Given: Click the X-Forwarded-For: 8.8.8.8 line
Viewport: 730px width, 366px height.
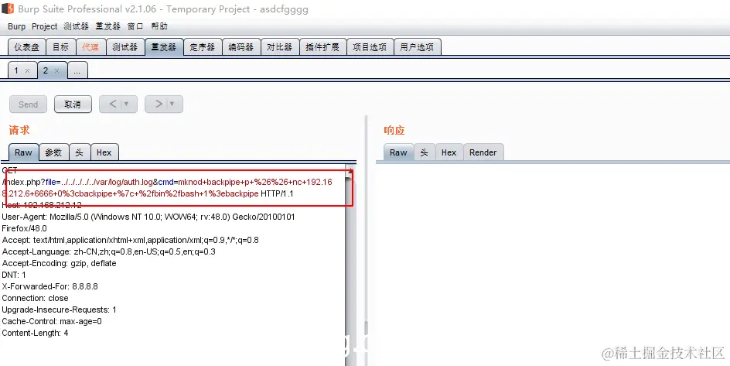Looking at the screenshot, I should point(49,287).
